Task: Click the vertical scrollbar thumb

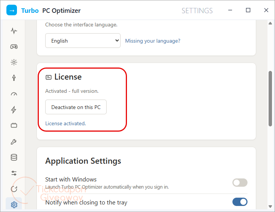Action: (270, 98)
